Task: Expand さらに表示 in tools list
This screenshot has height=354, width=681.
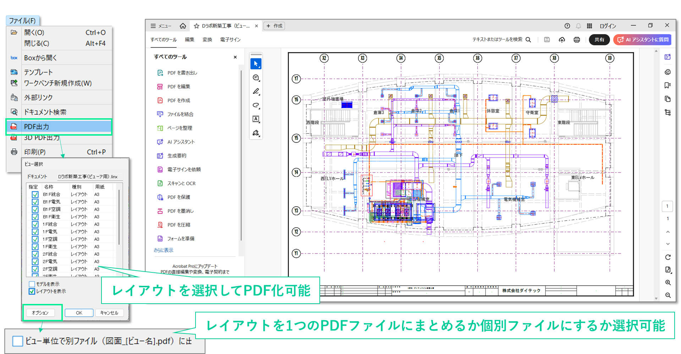Action: coord(163,250)
